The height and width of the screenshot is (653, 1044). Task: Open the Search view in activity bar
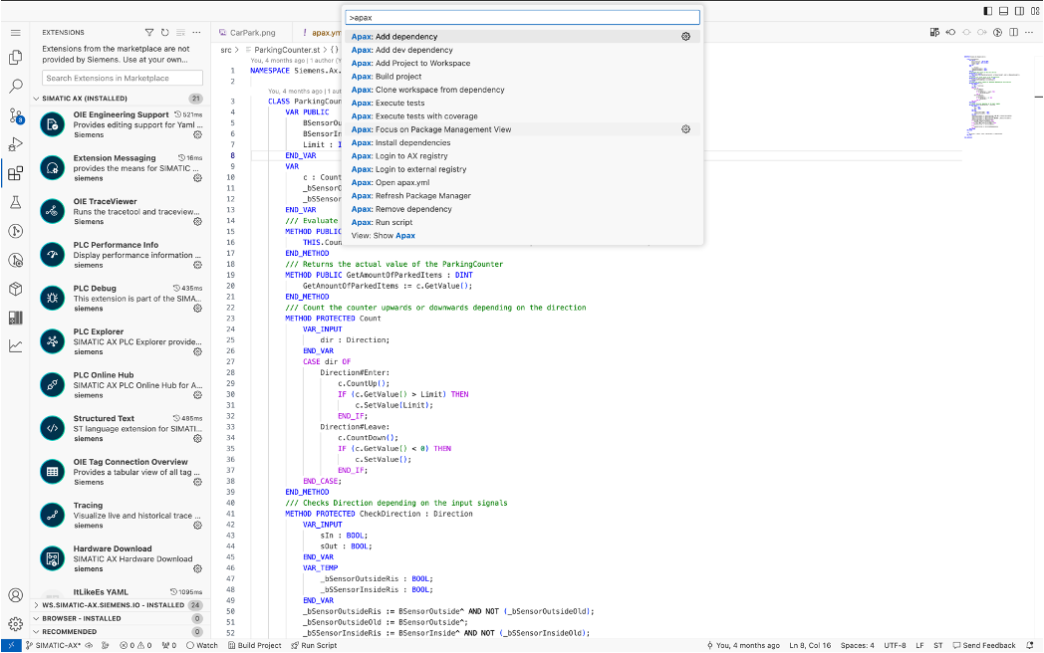(15, 87)
